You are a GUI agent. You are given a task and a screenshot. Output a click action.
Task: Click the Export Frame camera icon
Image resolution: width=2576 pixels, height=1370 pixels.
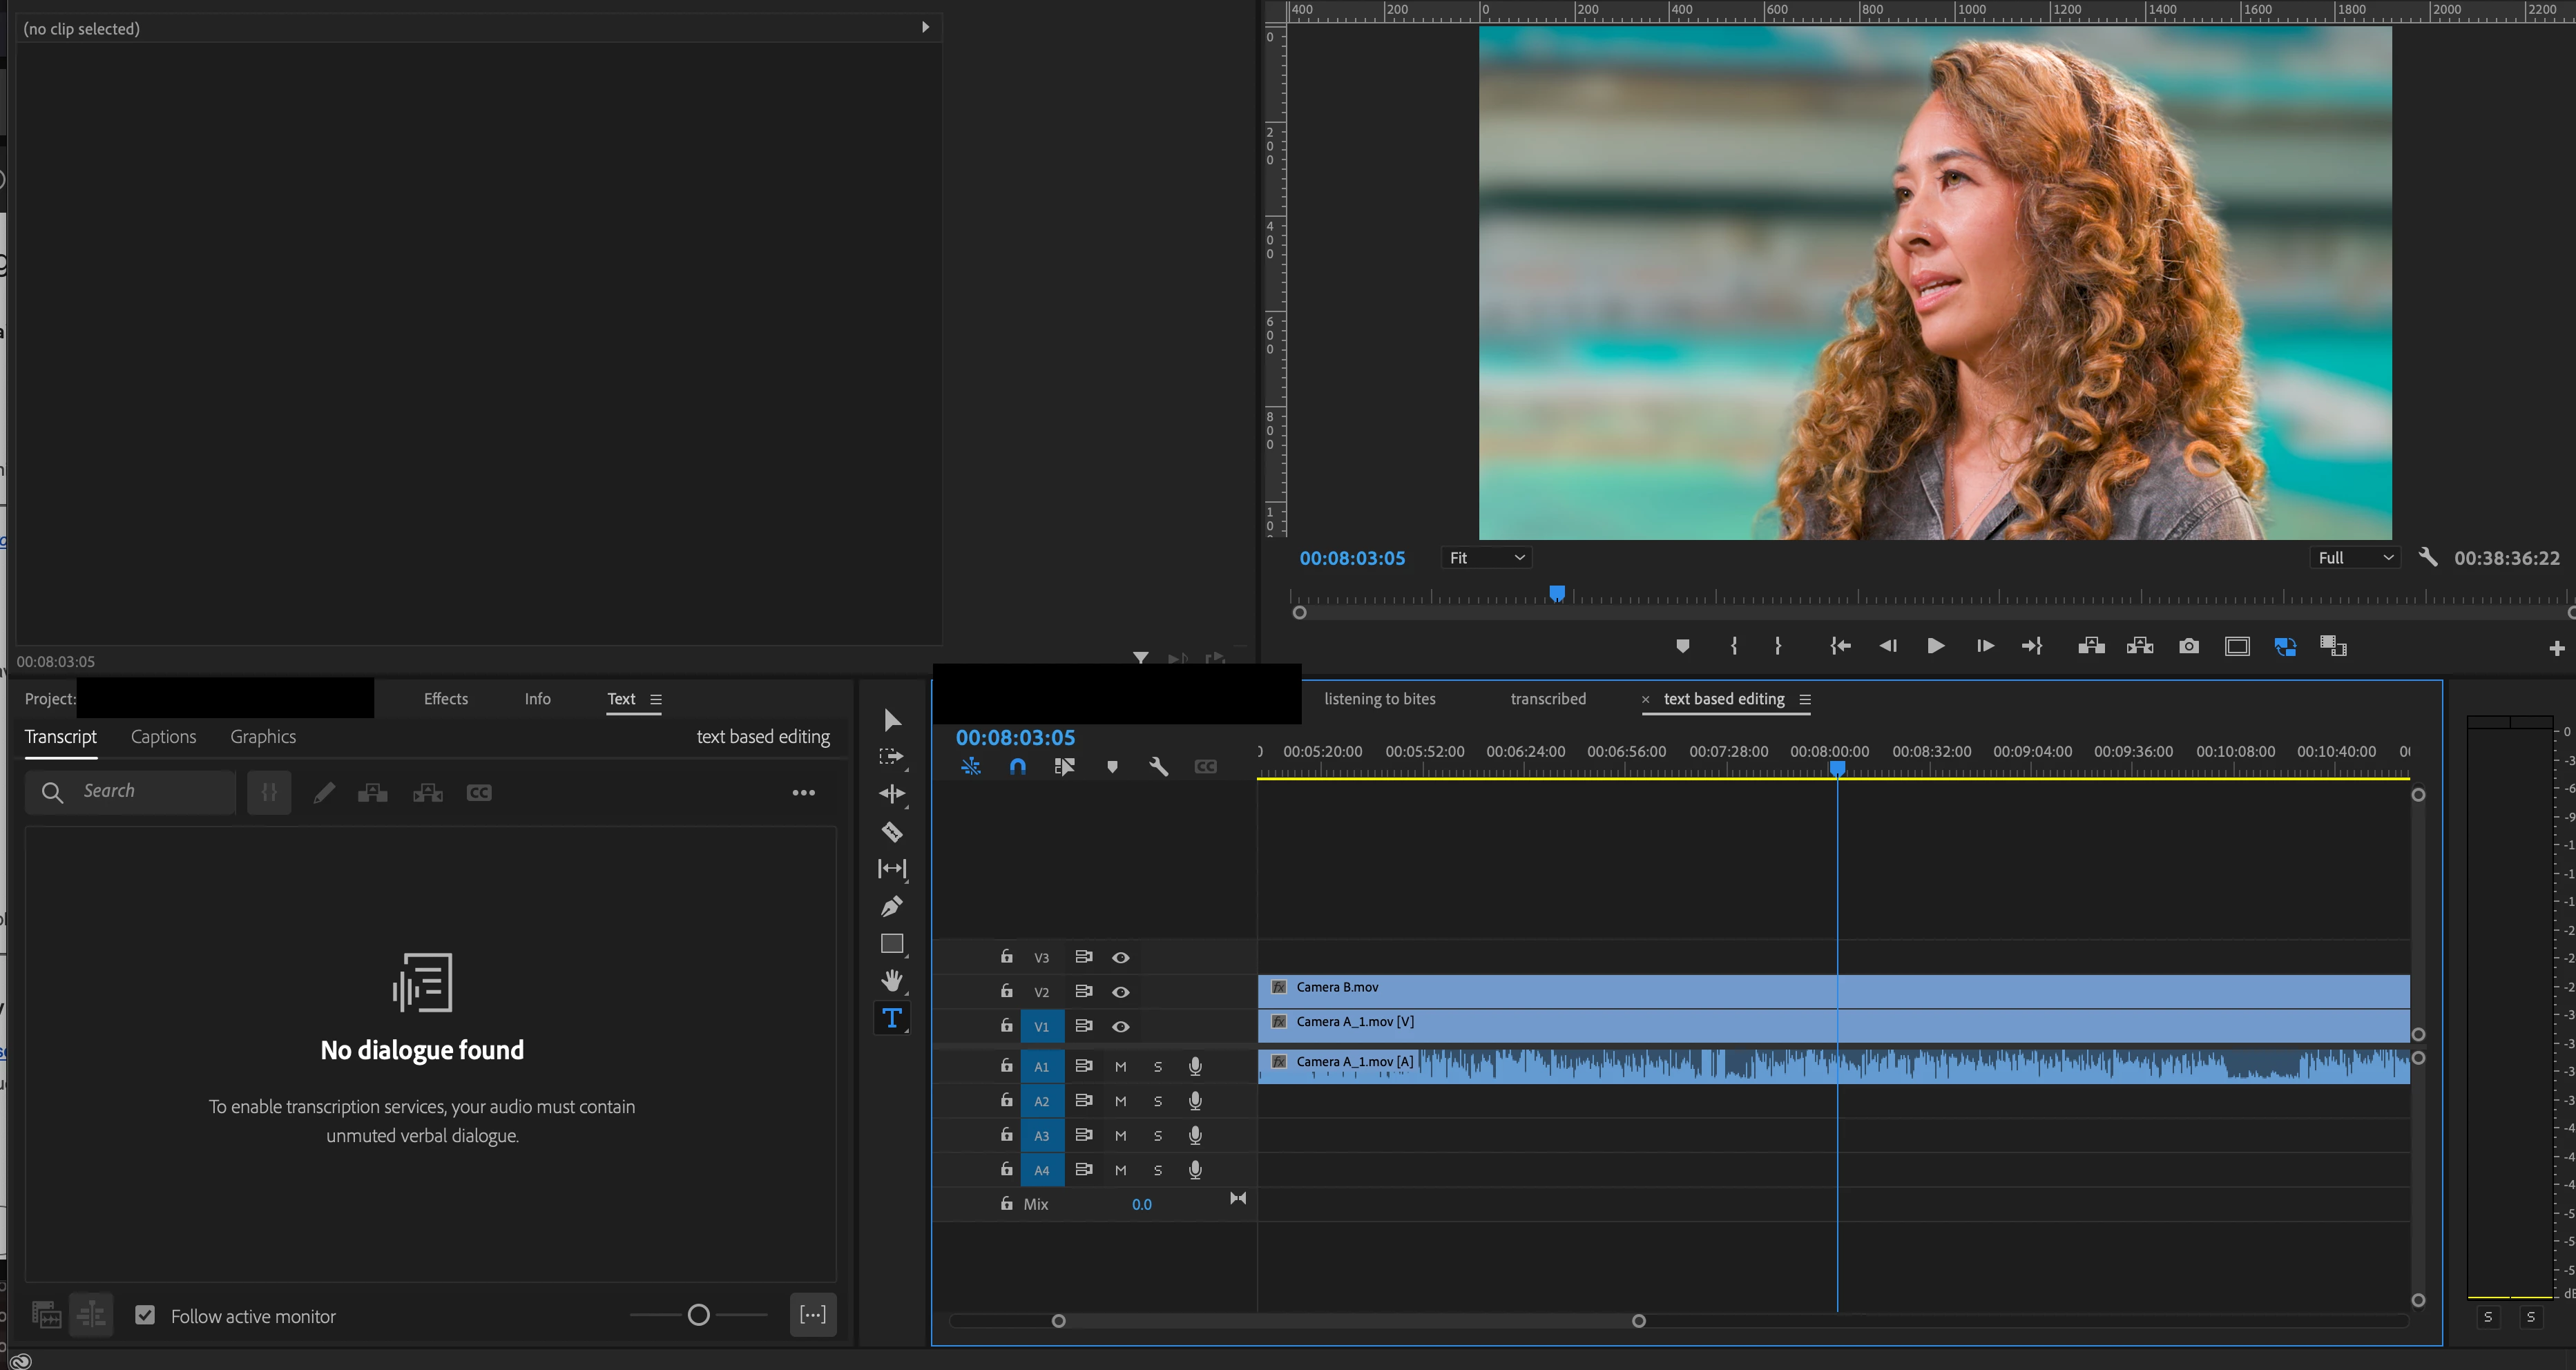[2188, 646]
